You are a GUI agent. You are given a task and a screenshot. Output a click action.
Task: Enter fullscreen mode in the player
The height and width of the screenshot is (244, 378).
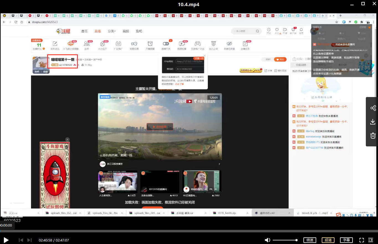pos(361,240)
